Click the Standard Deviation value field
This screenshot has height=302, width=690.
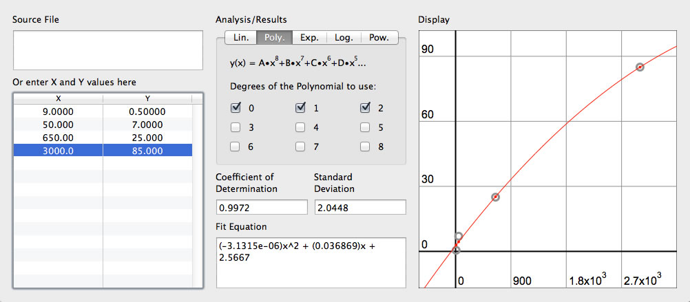click(x=359, y=207)
